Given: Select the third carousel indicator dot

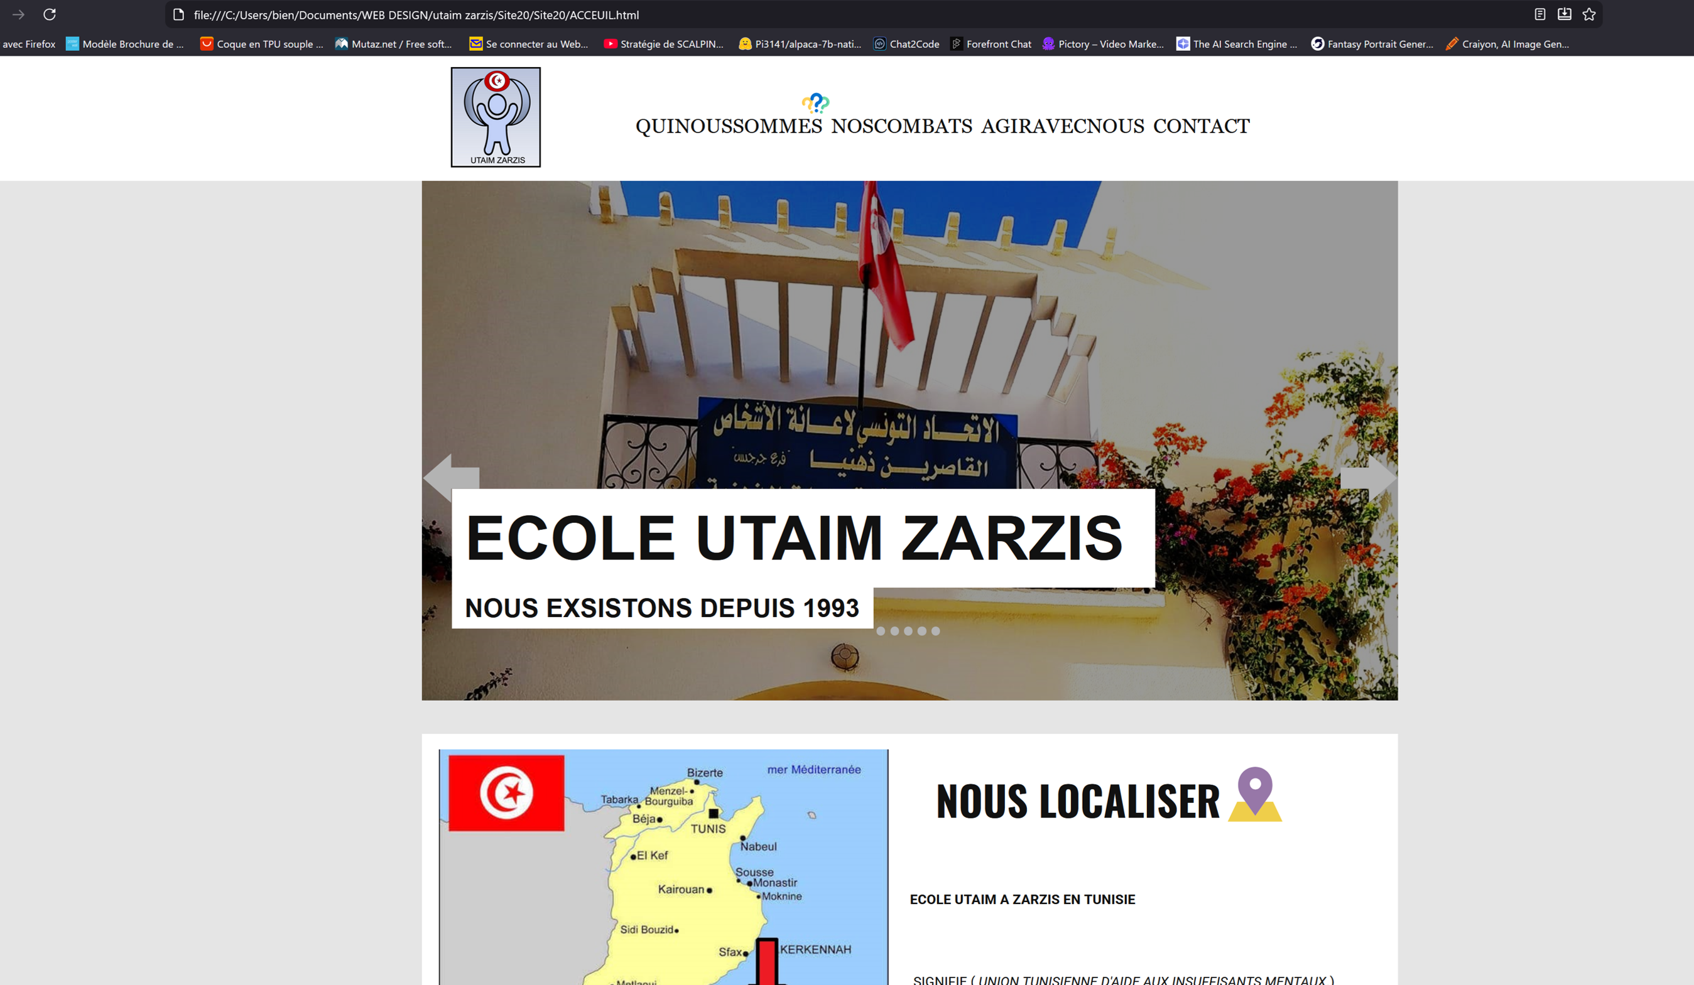Looking at the screenshot, I should click(x=908, y=631).
